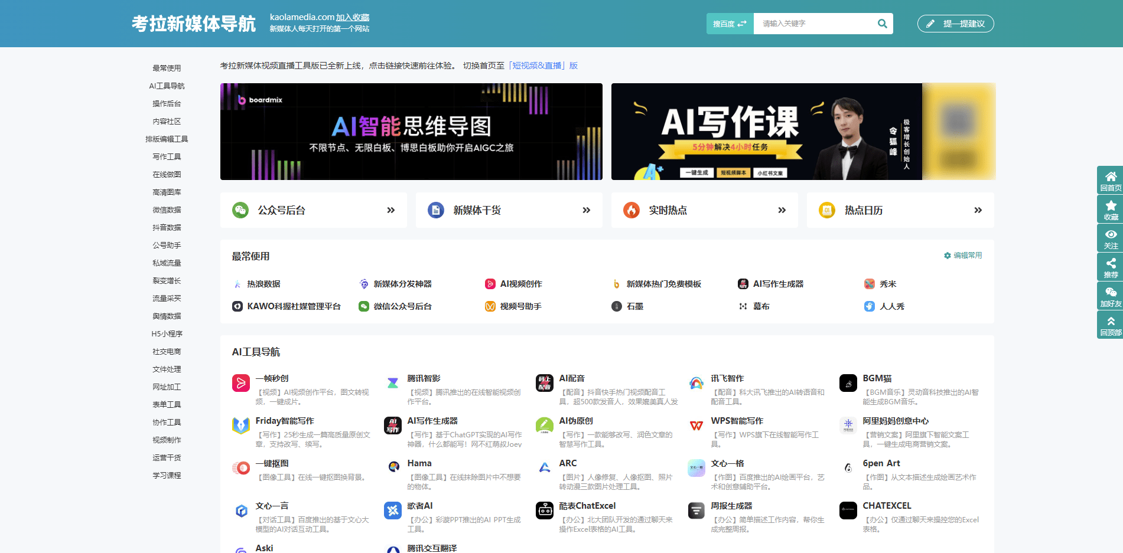Click the search magnifier icon
The height and width of the screenshot is (553, 1123).
coord(882,24)
